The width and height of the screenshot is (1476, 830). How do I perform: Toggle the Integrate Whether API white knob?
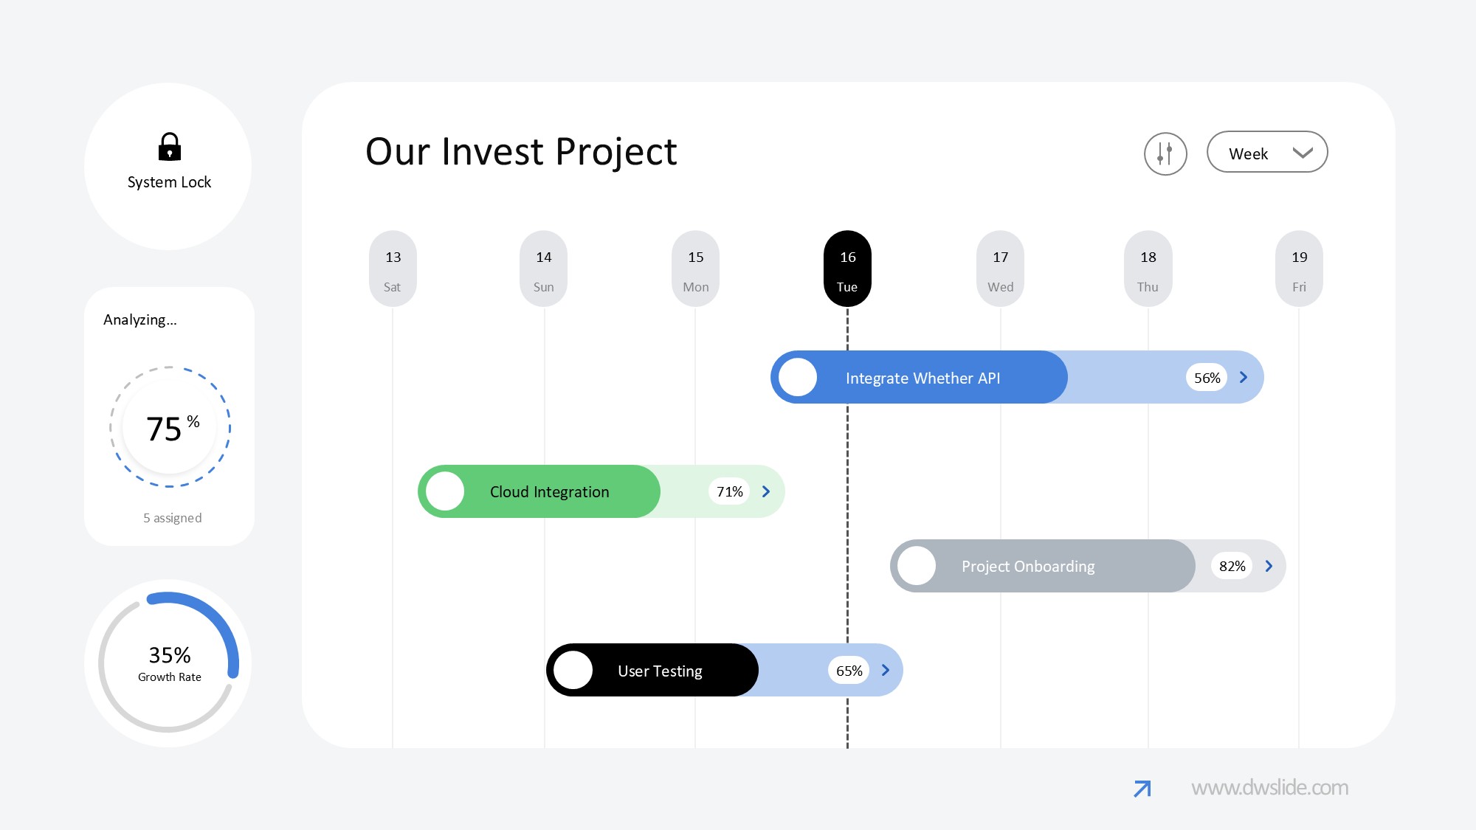798,378
